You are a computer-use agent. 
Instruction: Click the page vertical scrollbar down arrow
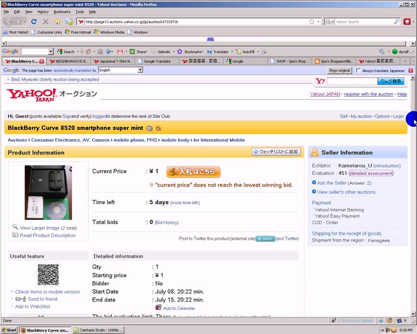pos(413,314)
